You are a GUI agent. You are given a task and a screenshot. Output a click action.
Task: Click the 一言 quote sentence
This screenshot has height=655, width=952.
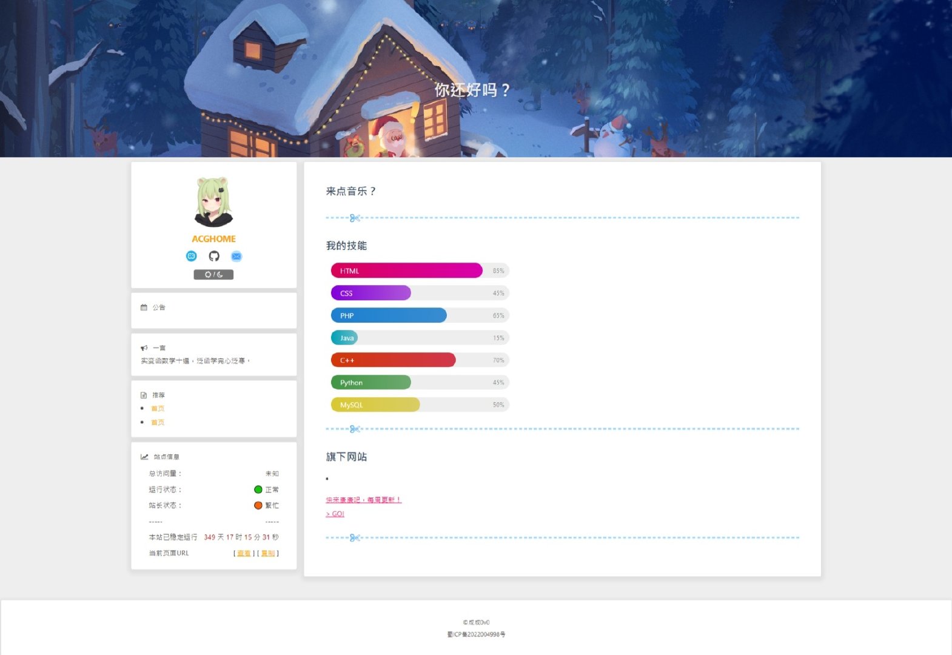point(195,361)
